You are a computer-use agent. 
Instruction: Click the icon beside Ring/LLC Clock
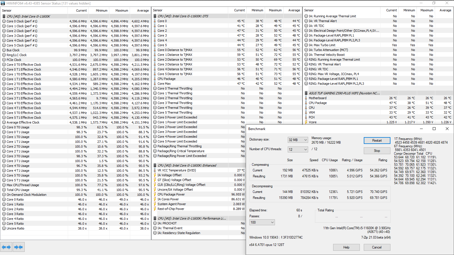4,55
